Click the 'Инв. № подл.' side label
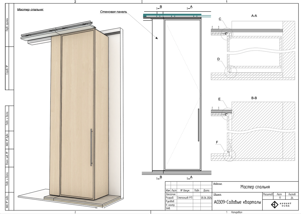The image size is (301, 214). [7, 202]
